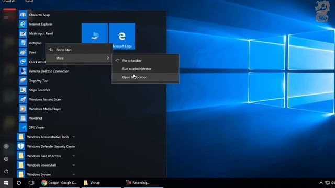Click the hamburger menu in Start

point(6,18)
